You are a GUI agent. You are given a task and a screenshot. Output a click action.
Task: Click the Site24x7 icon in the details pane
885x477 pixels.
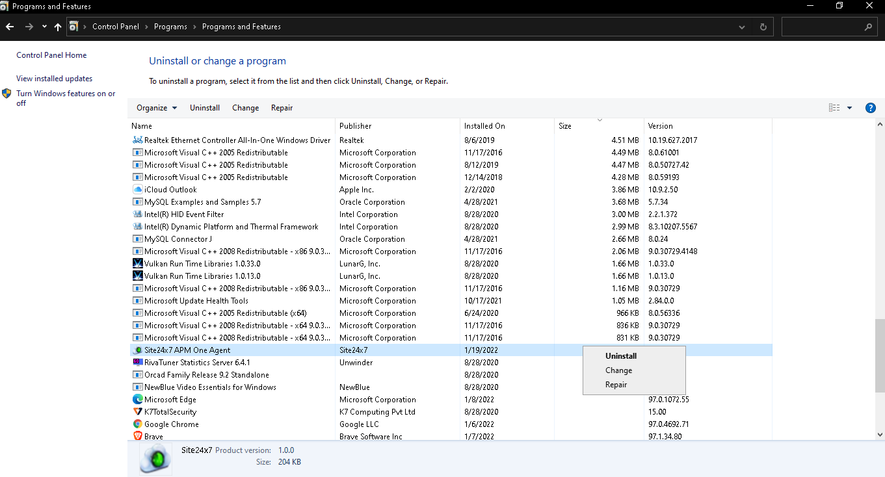[x=155, y=458]
